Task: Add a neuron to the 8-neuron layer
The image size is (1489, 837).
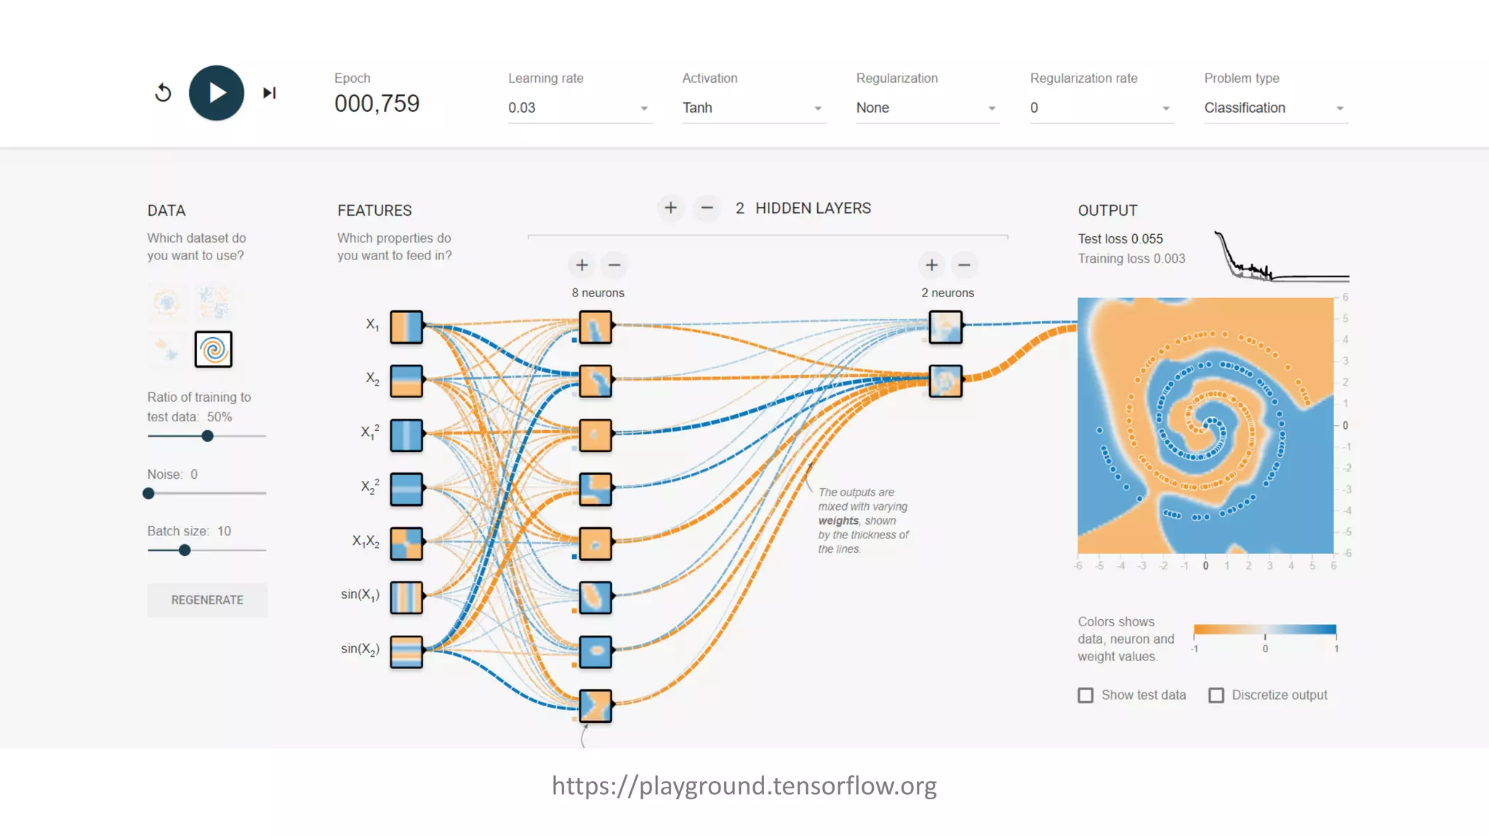Action: (x=582, y=265)
